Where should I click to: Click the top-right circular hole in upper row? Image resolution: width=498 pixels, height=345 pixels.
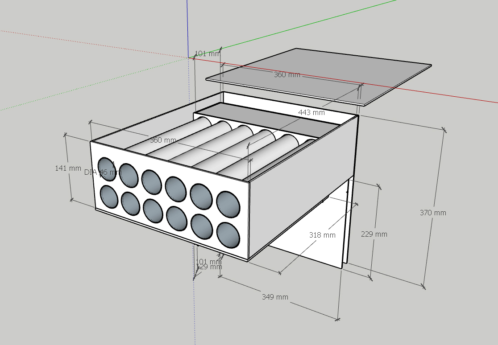(x=228, y=203)
